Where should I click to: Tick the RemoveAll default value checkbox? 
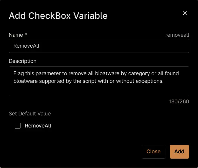[18, 126]
